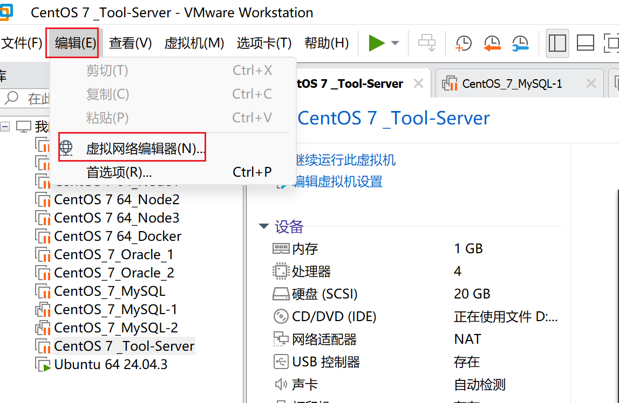
Task: Open the snapshot manager wrench icon
Action: point(520,43)
